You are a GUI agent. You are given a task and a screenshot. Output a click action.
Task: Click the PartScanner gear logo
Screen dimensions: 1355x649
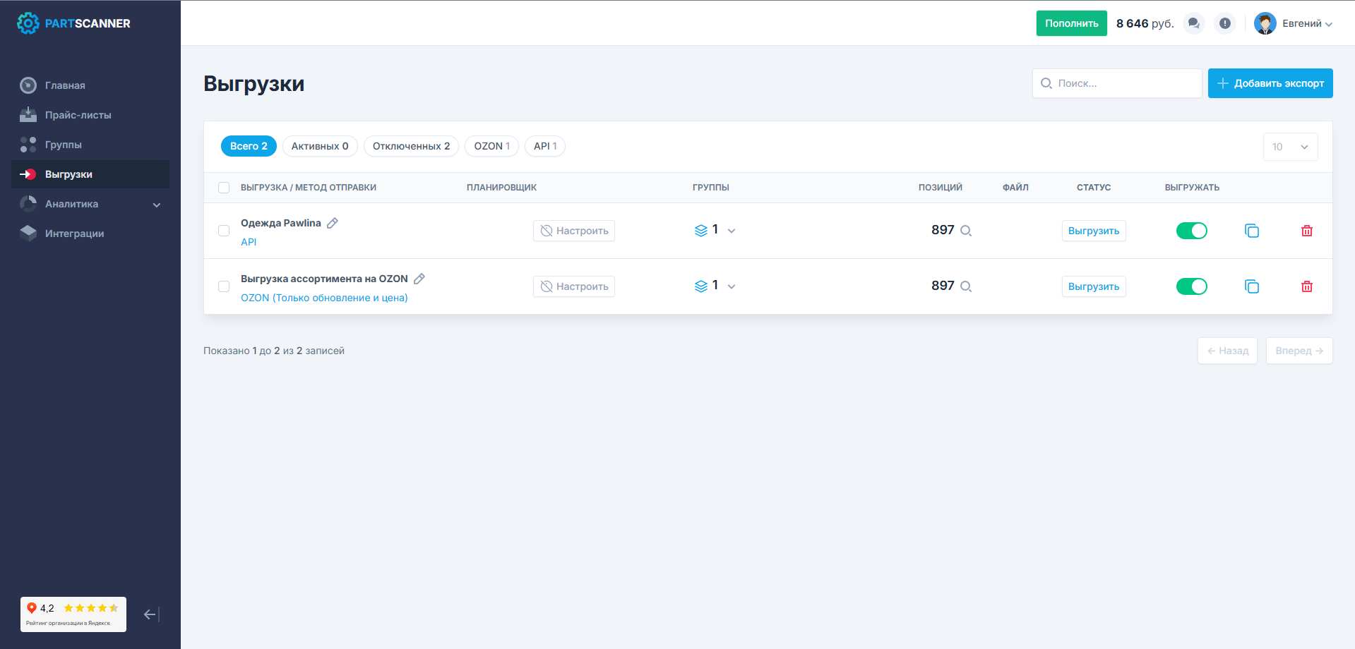click(28, 23)
